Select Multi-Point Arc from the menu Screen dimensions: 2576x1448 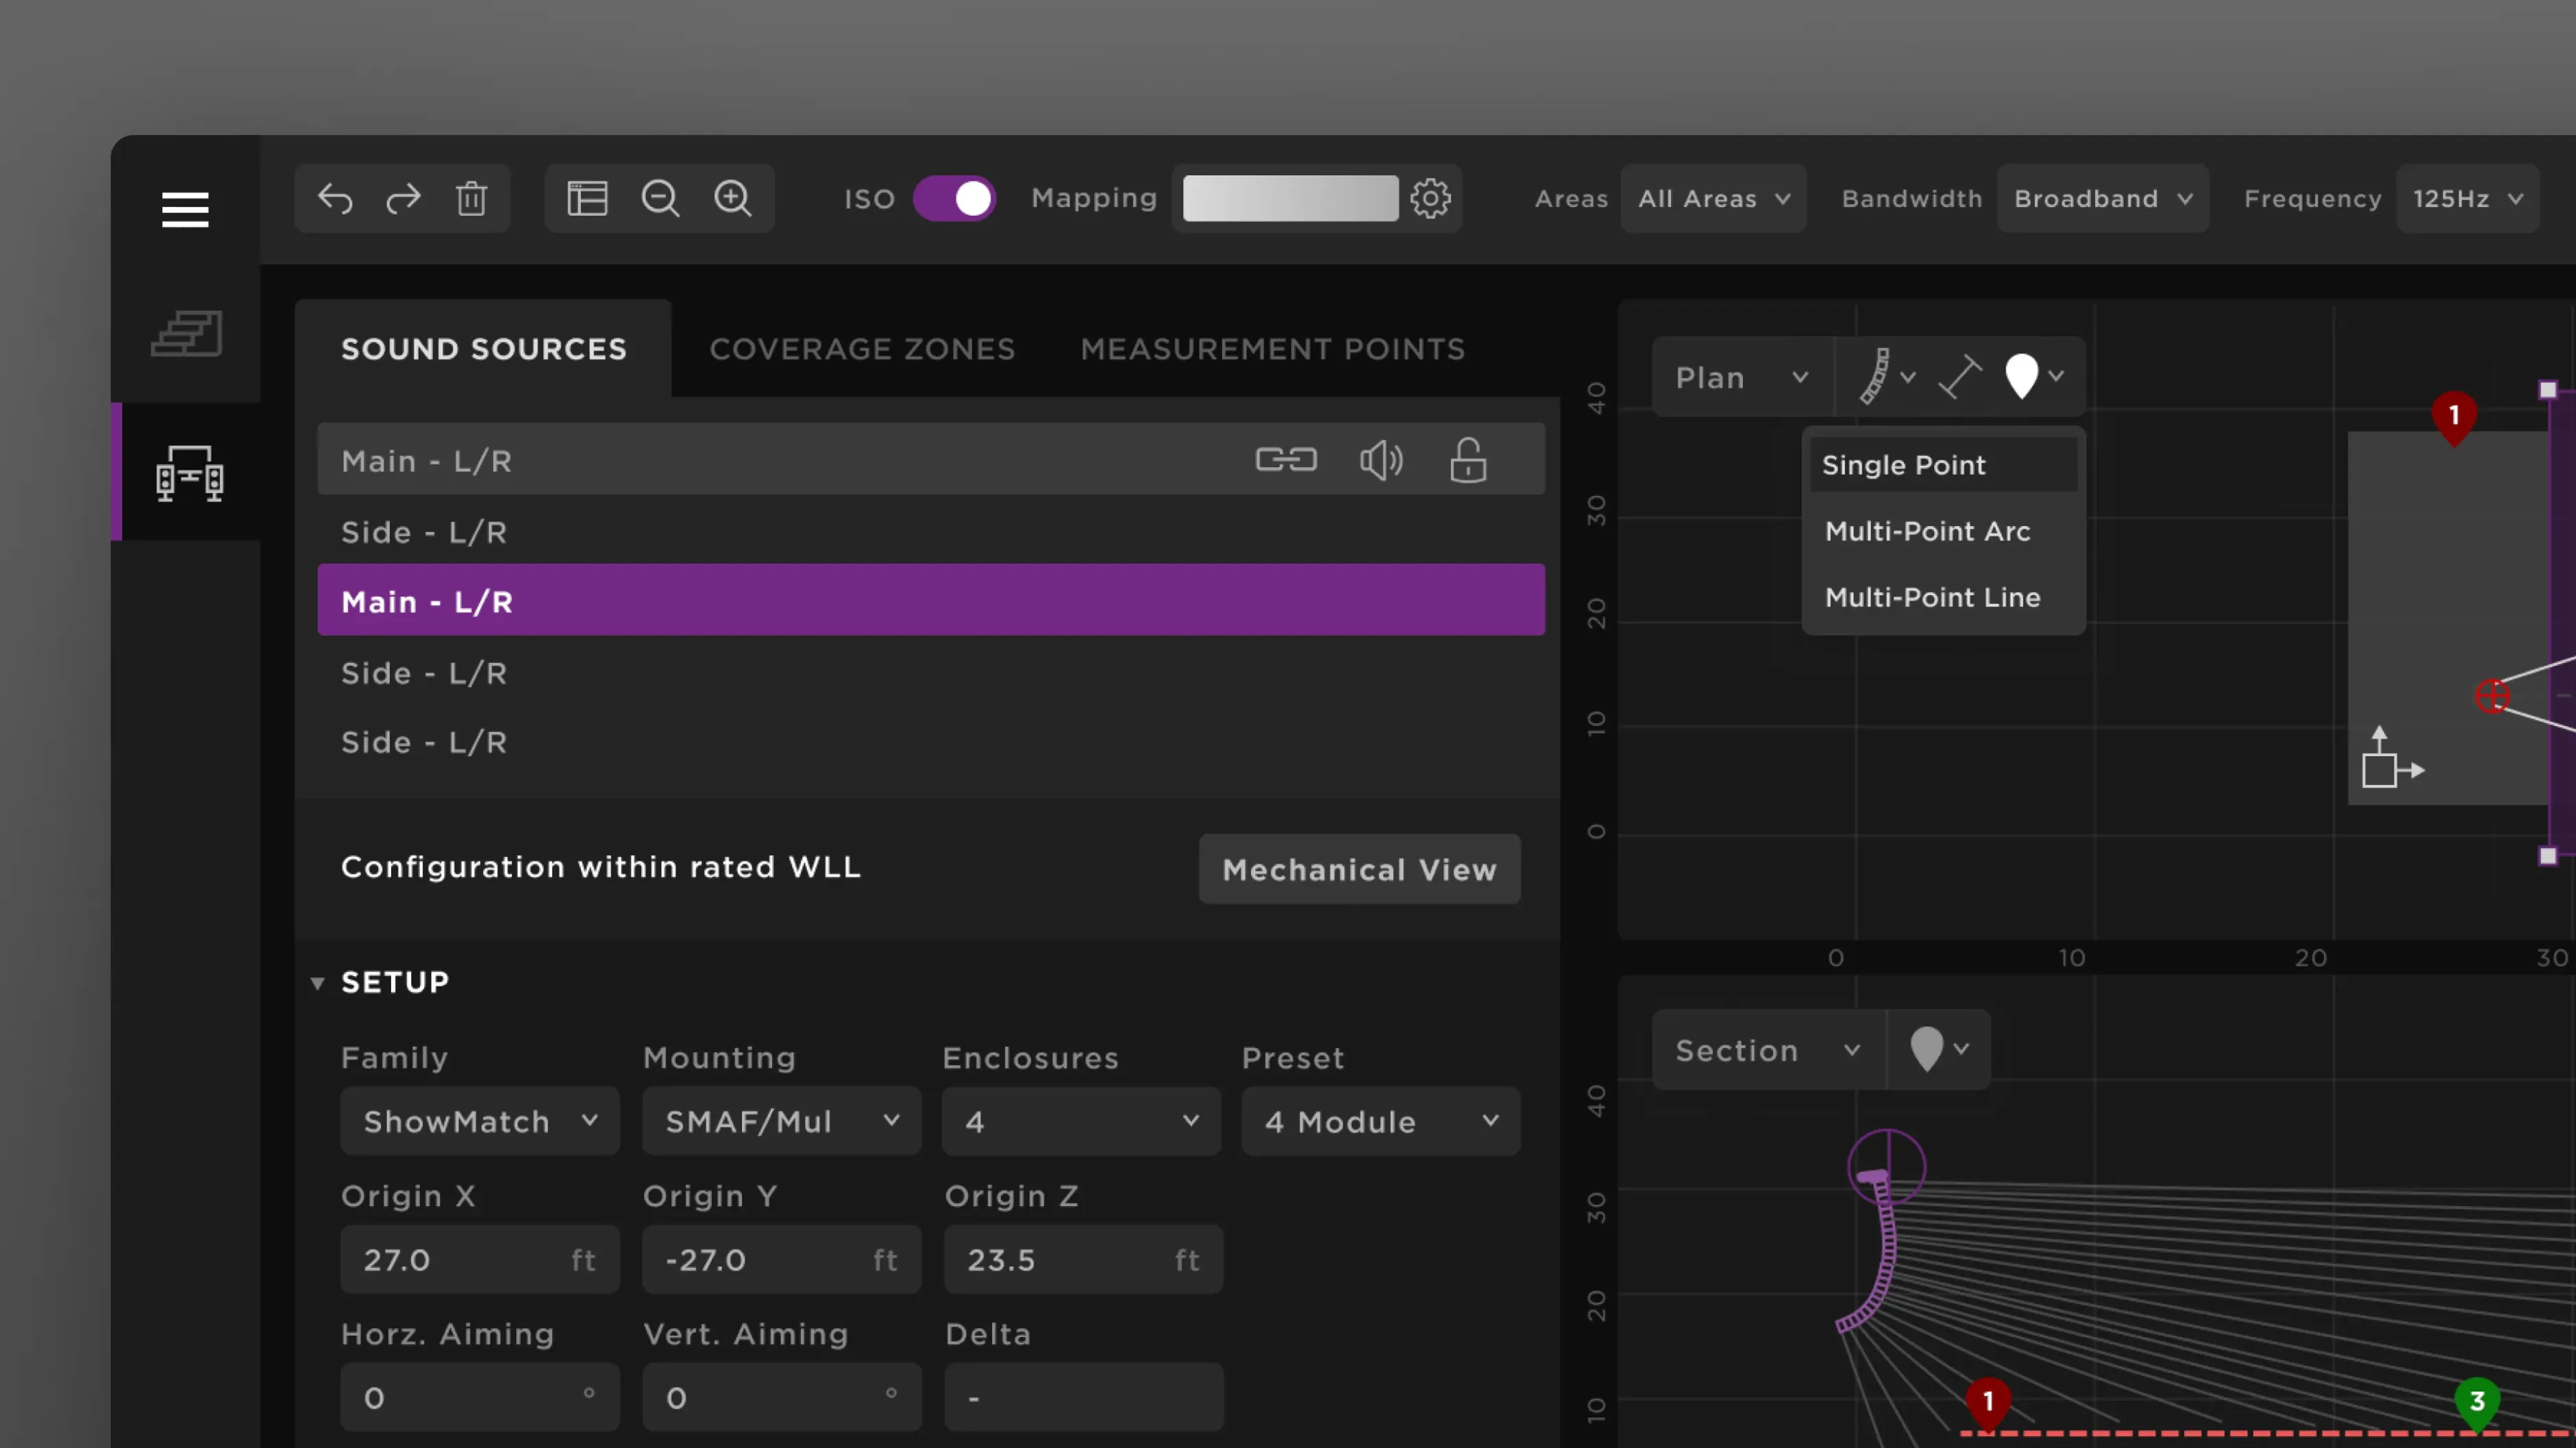click(1928, 531)
